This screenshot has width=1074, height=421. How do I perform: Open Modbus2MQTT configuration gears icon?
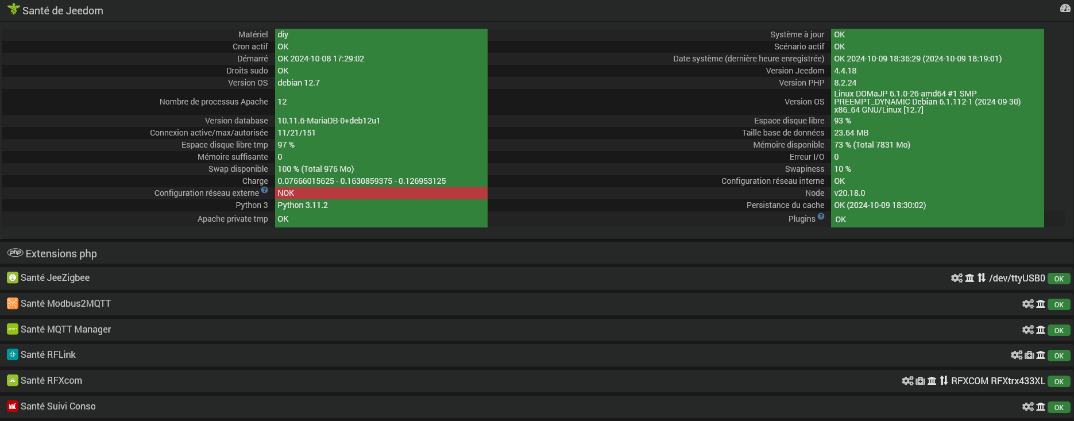[x=1028, y=304]
